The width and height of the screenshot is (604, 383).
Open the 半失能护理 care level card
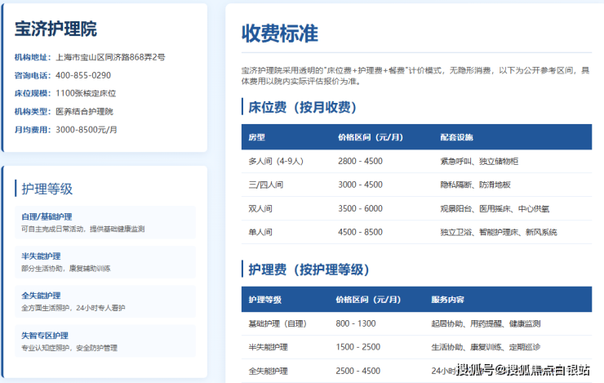pos(105,262)
